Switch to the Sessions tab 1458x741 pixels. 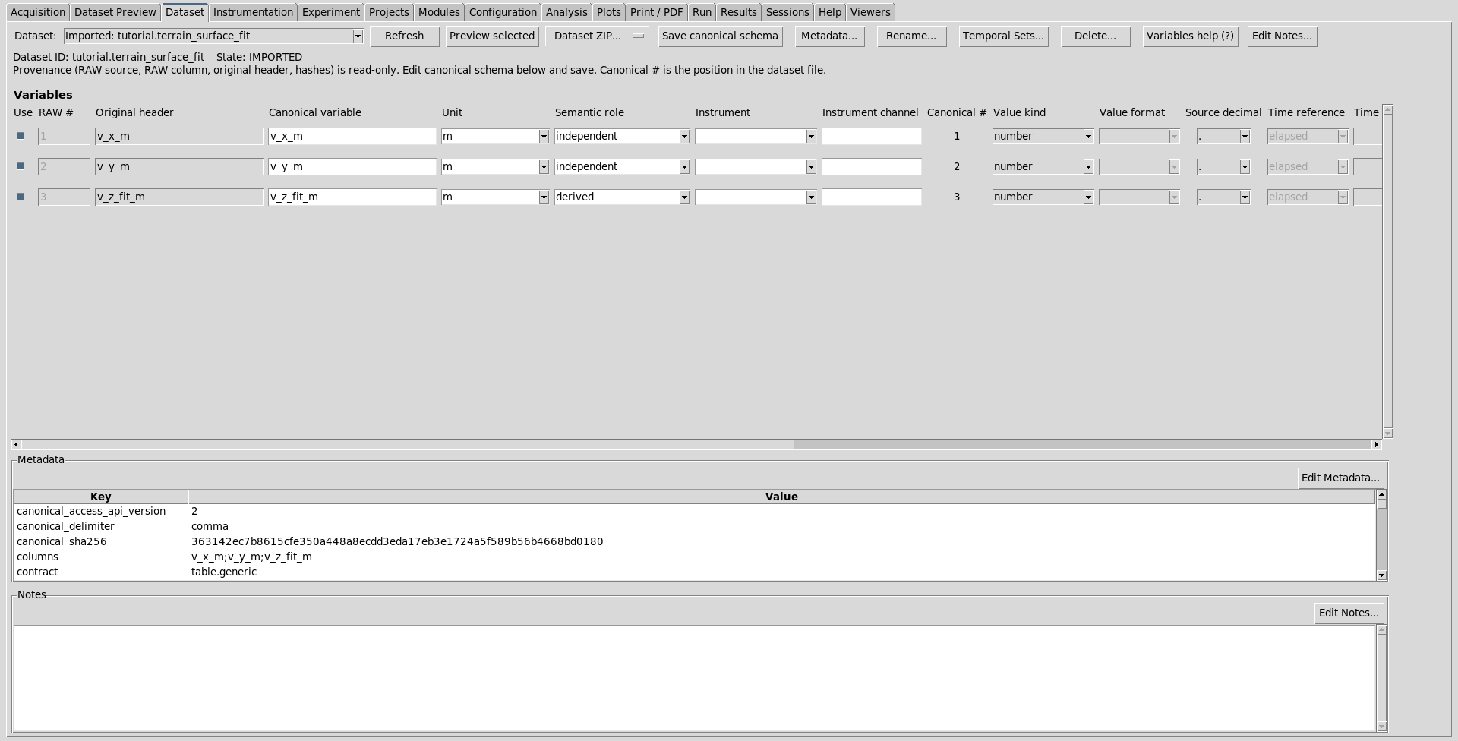pyautogui.click(x=787, y=12)
